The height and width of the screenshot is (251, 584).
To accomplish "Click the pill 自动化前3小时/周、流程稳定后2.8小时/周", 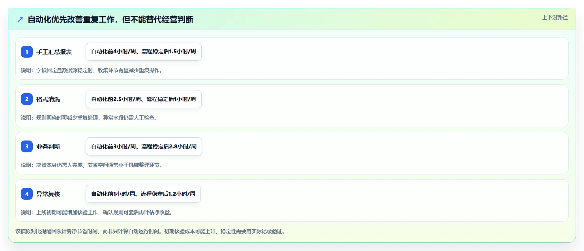I will pyautogui.click(x=144, y=146).
